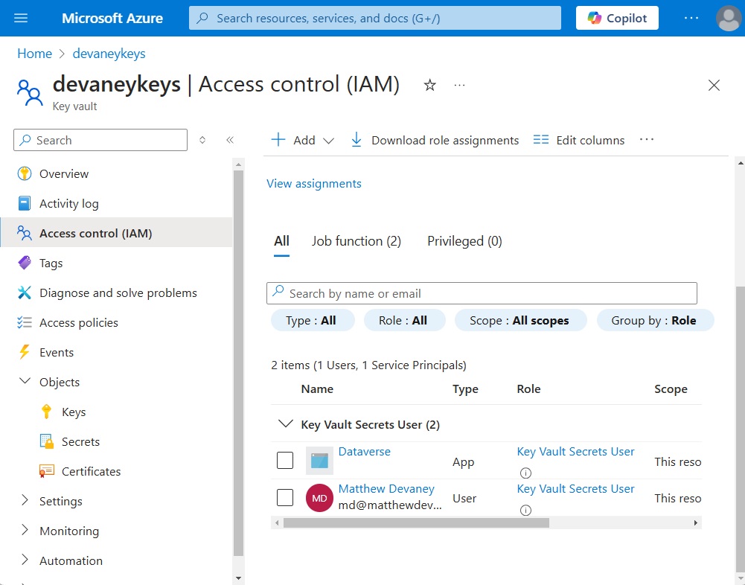Expand the Monitoring section
The height and width of the screenshot is (585, 745).
[x=25, y=531]
